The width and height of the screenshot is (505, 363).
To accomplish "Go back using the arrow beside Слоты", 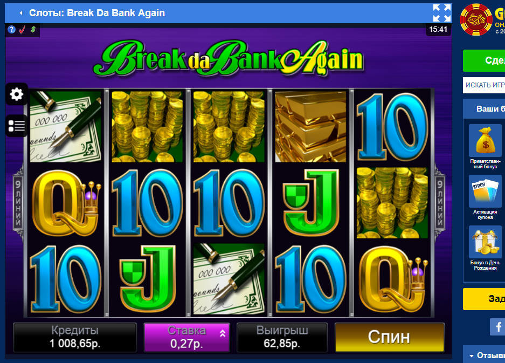I will coord(21,13).
